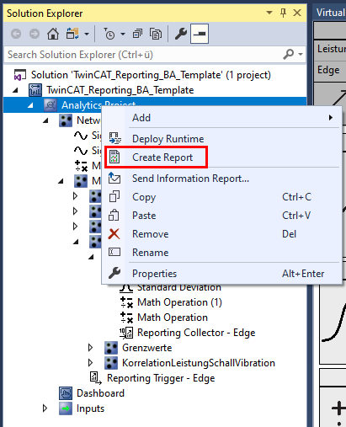Click Send Information Report menu entry
Viewport: 346px width, 427px height.
(221, 179)
